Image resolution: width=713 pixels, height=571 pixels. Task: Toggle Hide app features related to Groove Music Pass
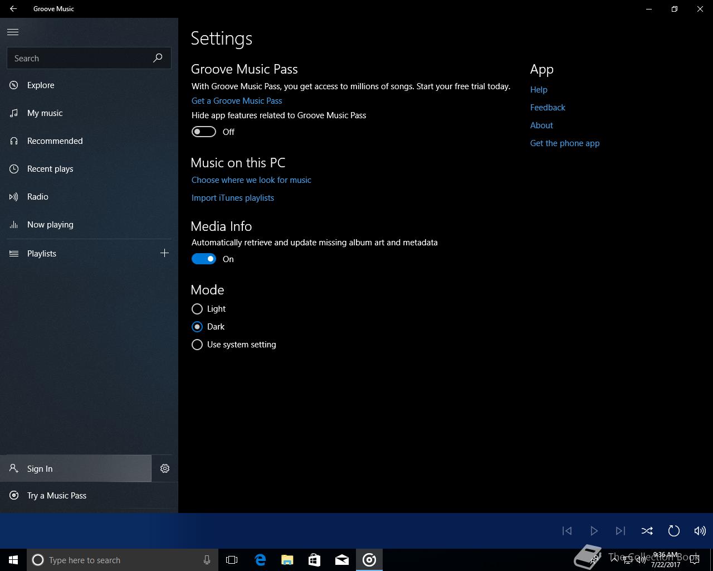[204, 132]
